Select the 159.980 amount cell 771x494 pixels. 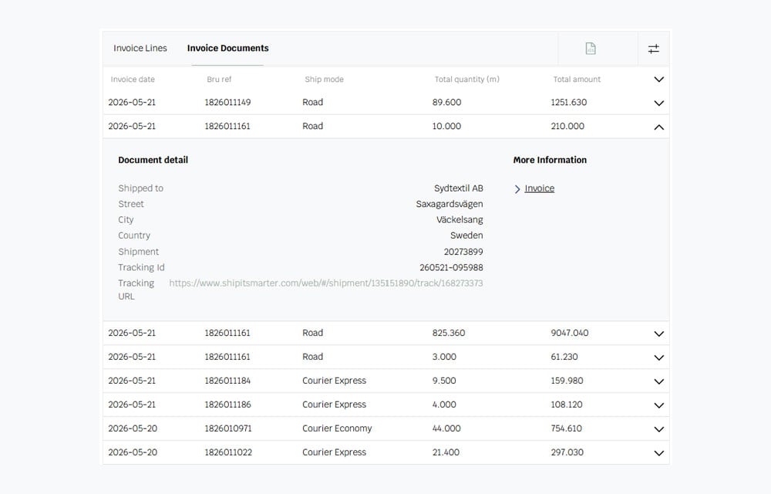567,381
